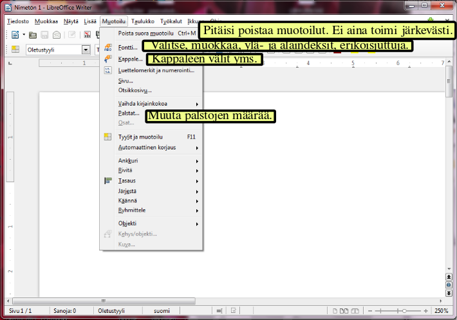Close the open Muotoilu menu
Viewport: 457px width, 320px height.
click(x=114, y=21)
